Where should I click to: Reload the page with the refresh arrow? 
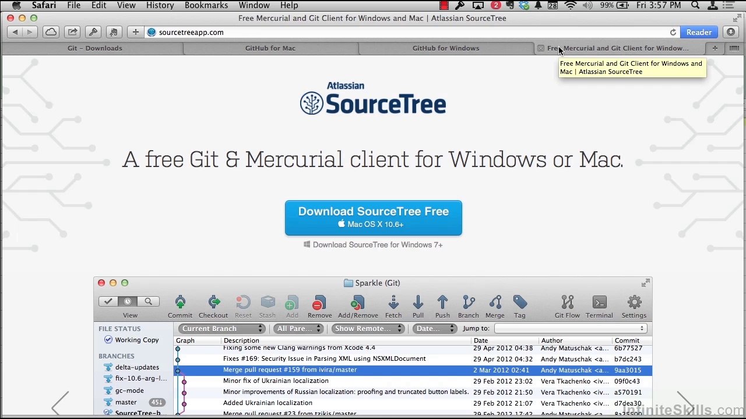click(x=673, y=33)
